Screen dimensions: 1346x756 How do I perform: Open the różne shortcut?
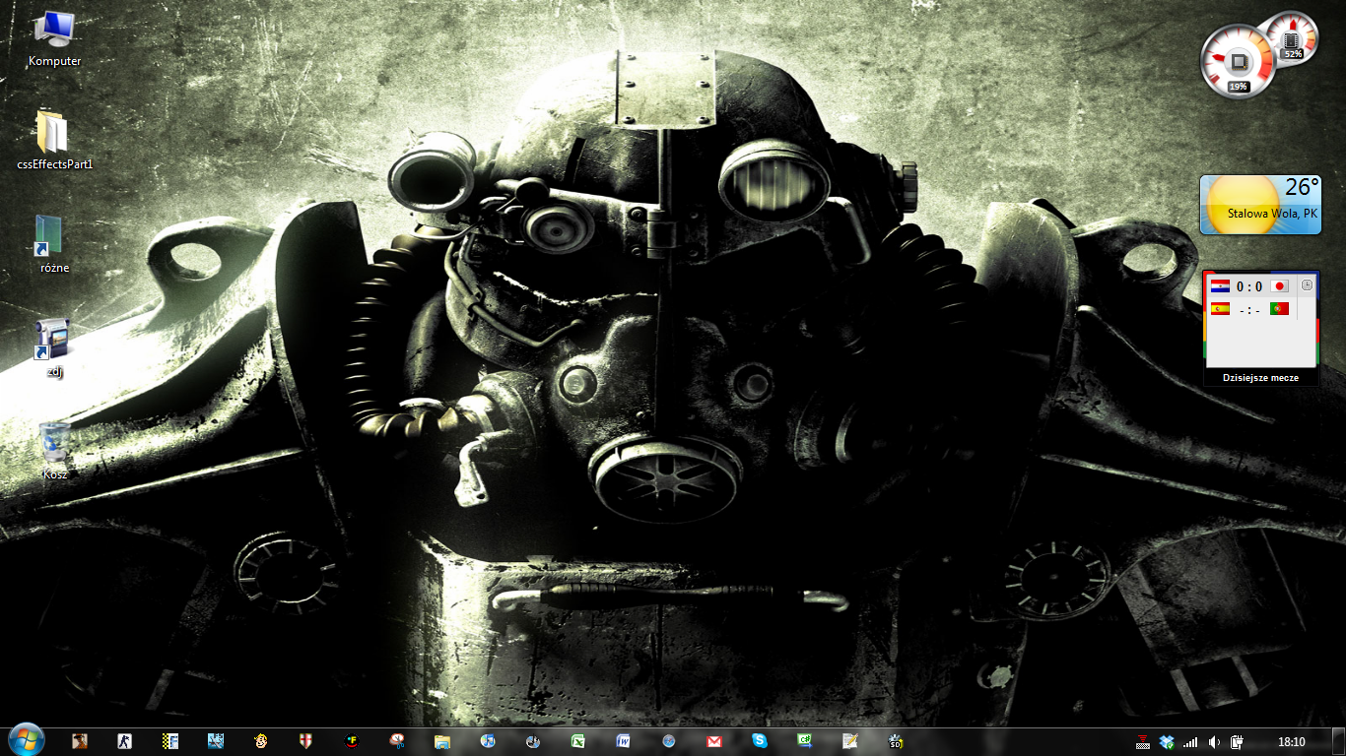(x=54, y=244)
